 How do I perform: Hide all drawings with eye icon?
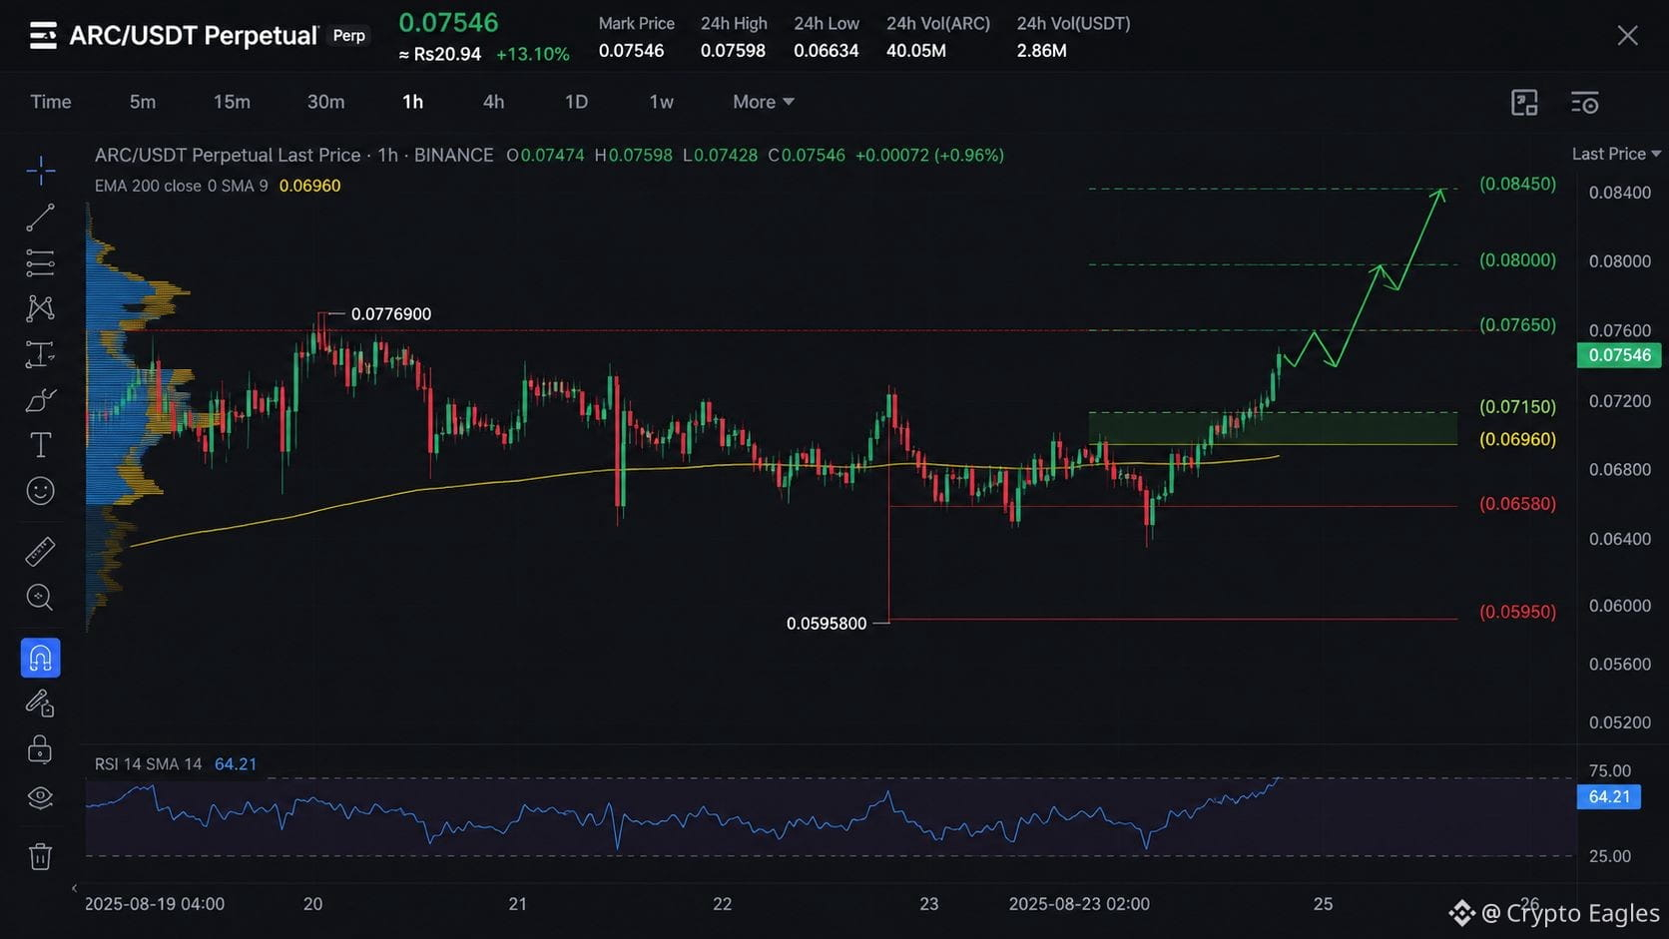[x=40, y=797]
